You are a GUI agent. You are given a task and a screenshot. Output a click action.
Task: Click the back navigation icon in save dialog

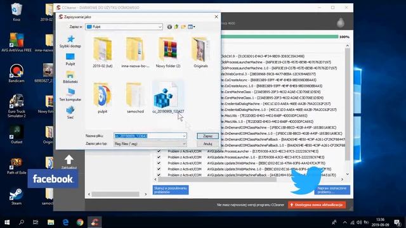(169, 27)
